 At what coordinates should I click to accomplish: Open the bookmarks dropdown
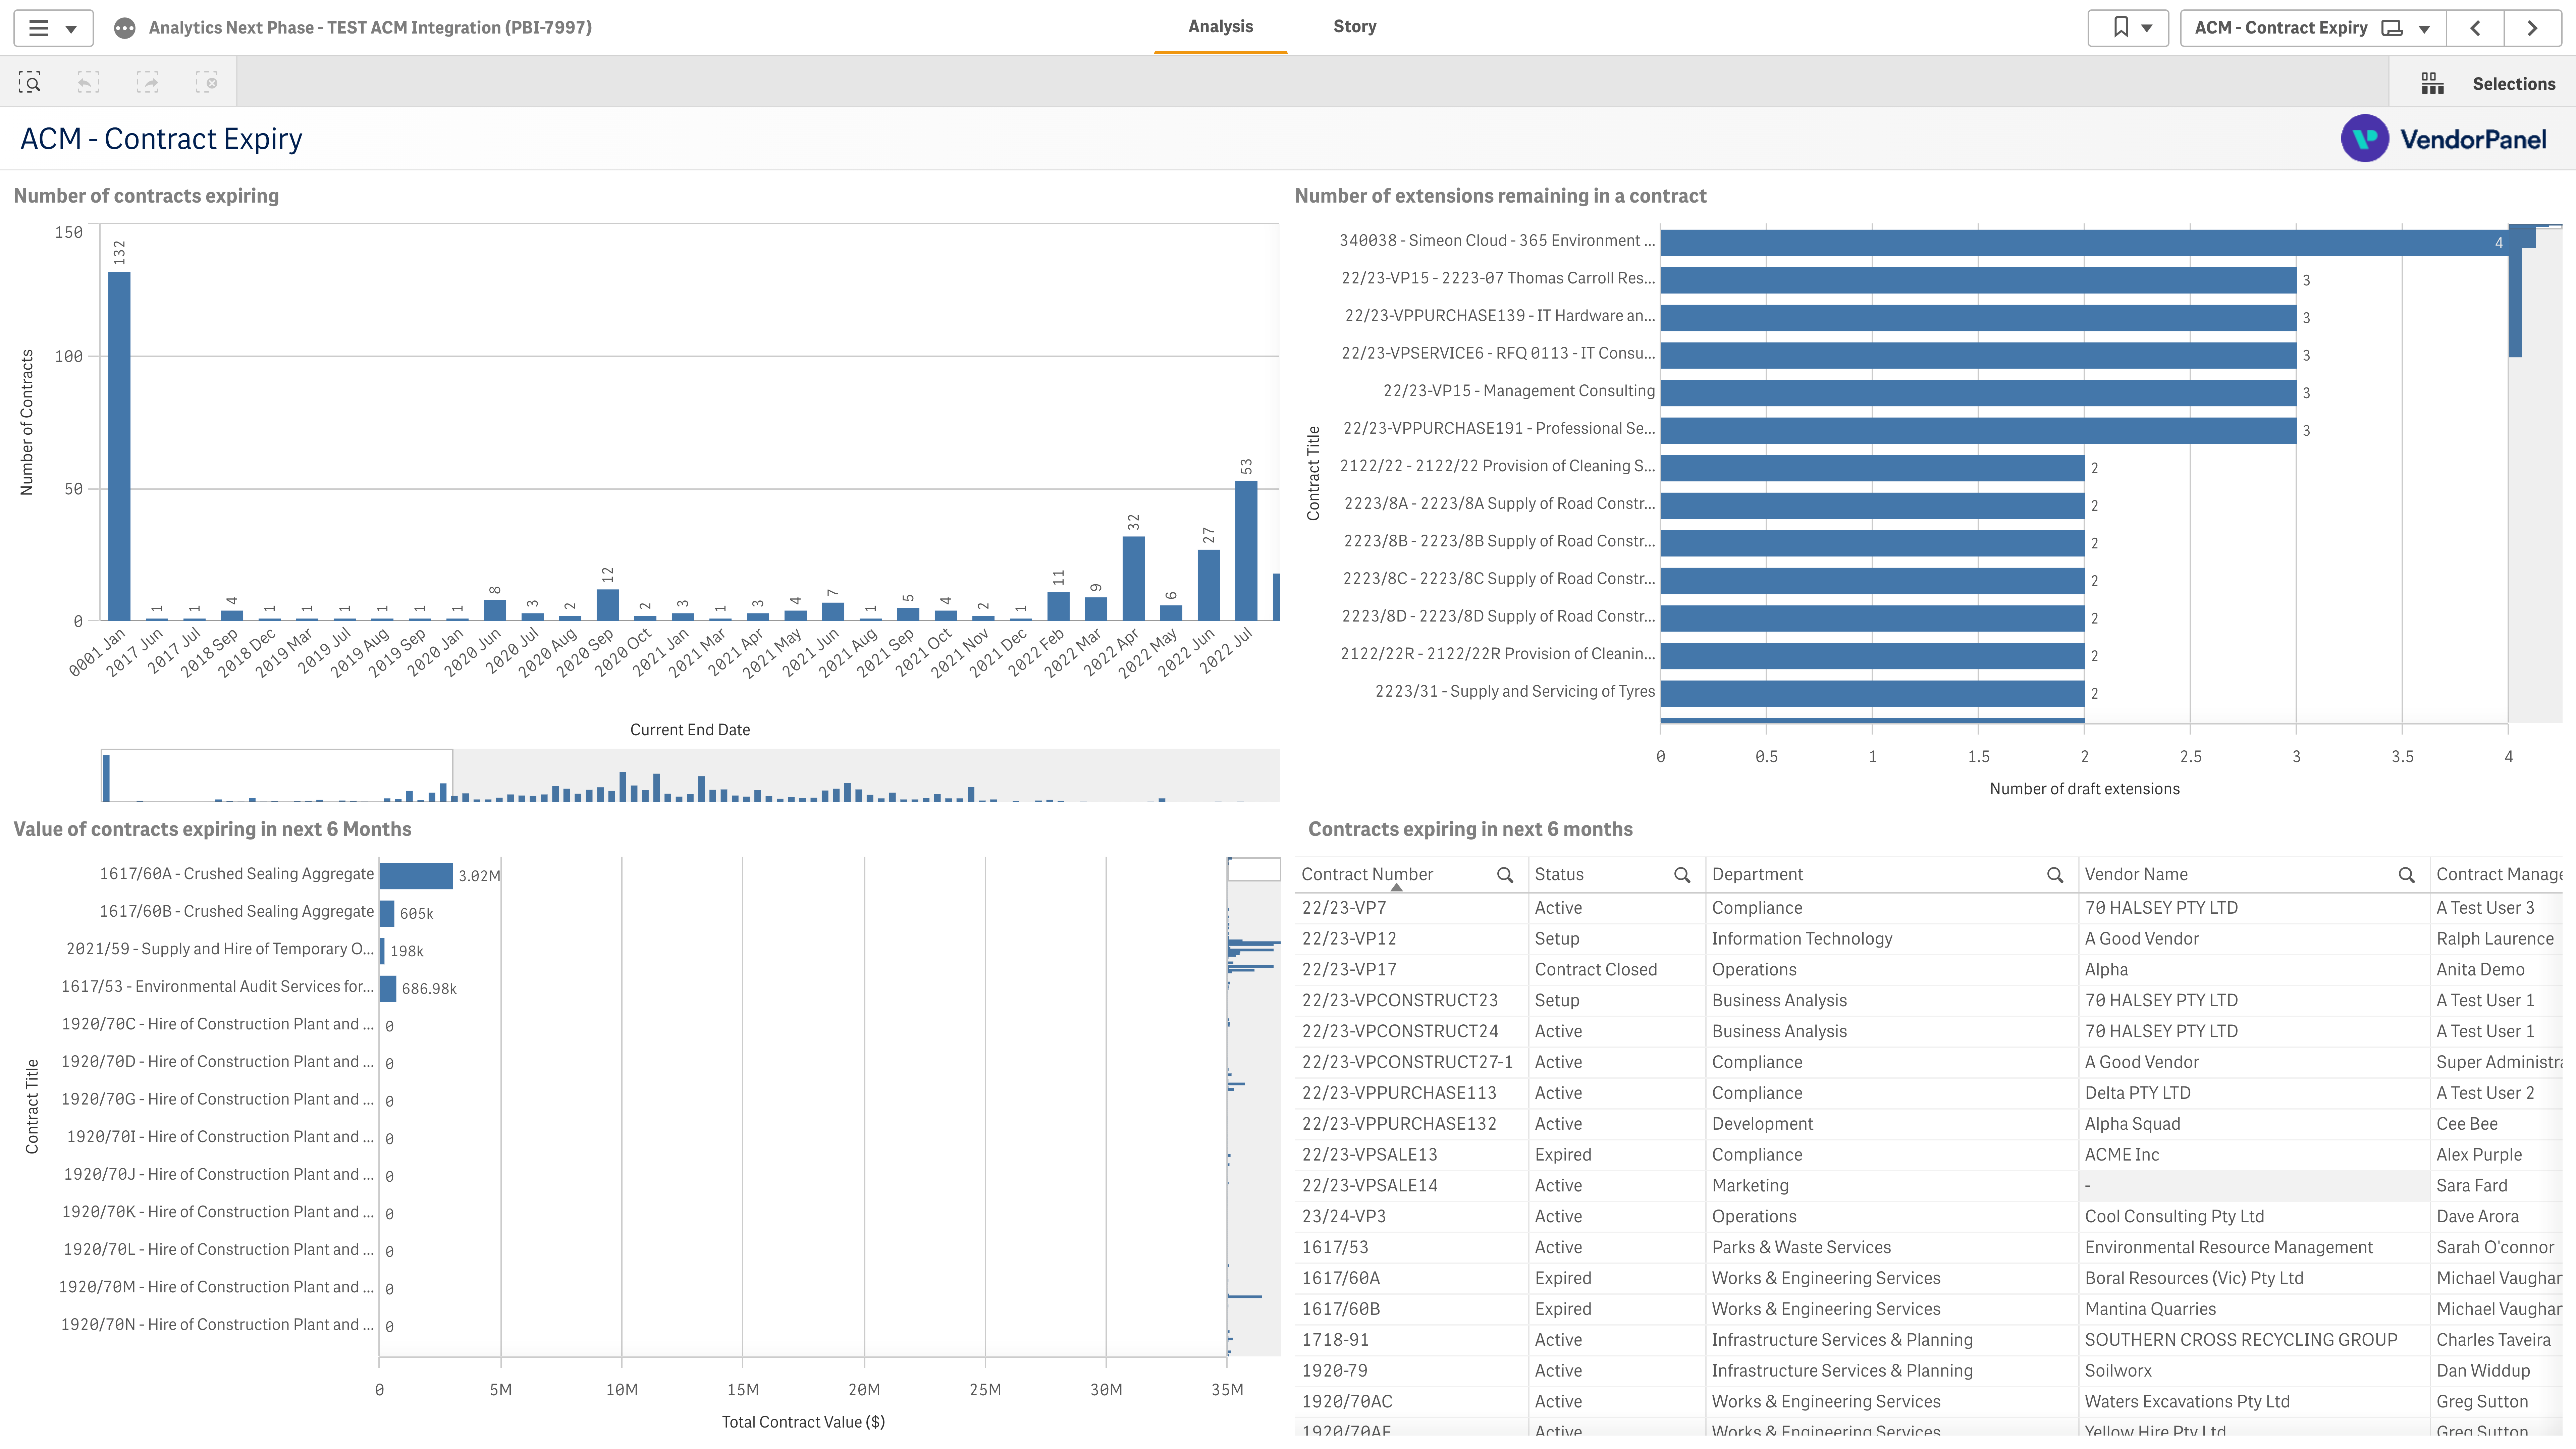tap(2128, 28)
